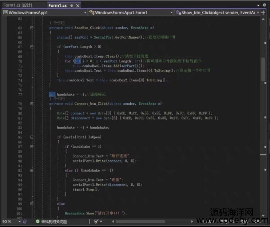Viewport: 270px width, 227px height.
Task: Collapse the serialPort1.IsOpen block at line 85
Action: (x=32, y=137)
